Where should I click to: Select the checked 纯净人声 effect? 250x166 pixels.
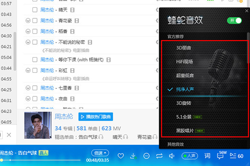[205, 89]
